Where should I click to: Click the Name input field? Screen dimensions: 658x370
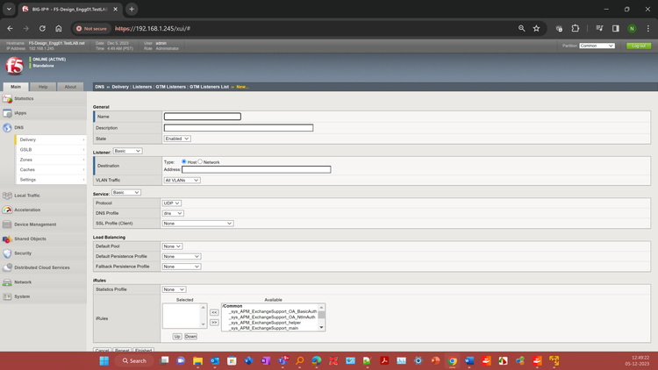coord(203,117)
